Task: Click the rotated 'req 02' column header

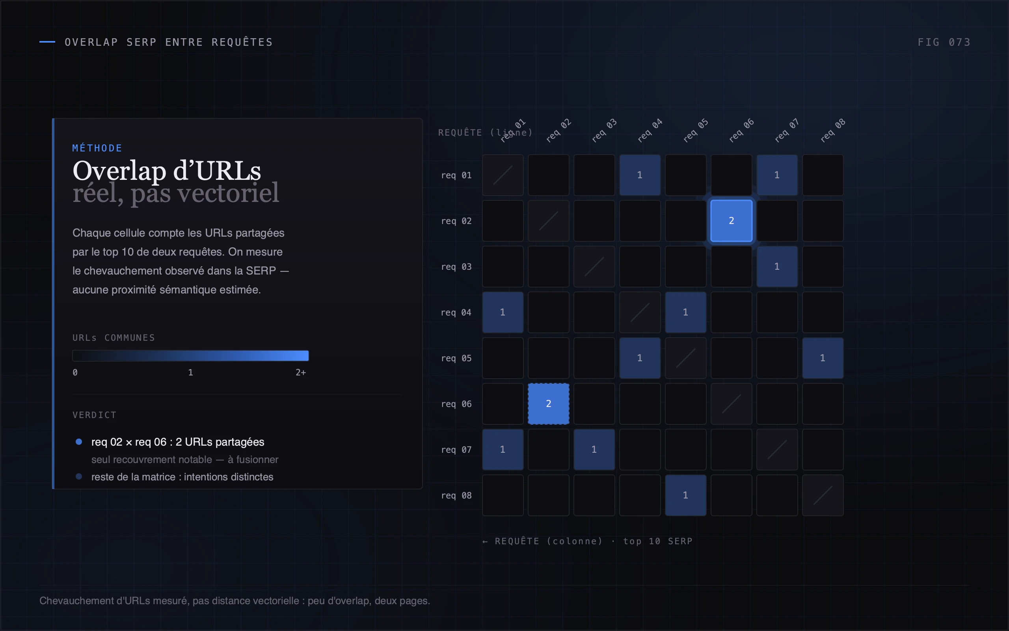Action: click(559, 130)
